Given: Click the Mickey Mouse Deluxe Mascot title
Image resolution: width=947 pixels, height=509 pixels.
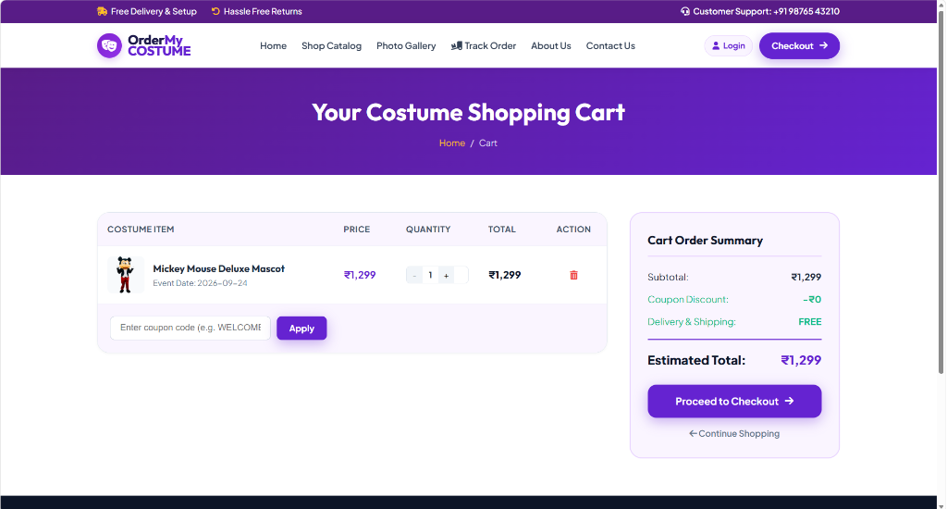Looking at the screenshot, I should click(218, 269).
